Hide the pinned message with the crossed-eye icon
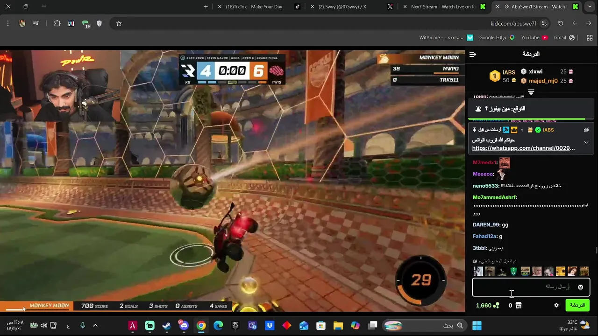598x336 pixels. tap(586, 130)
